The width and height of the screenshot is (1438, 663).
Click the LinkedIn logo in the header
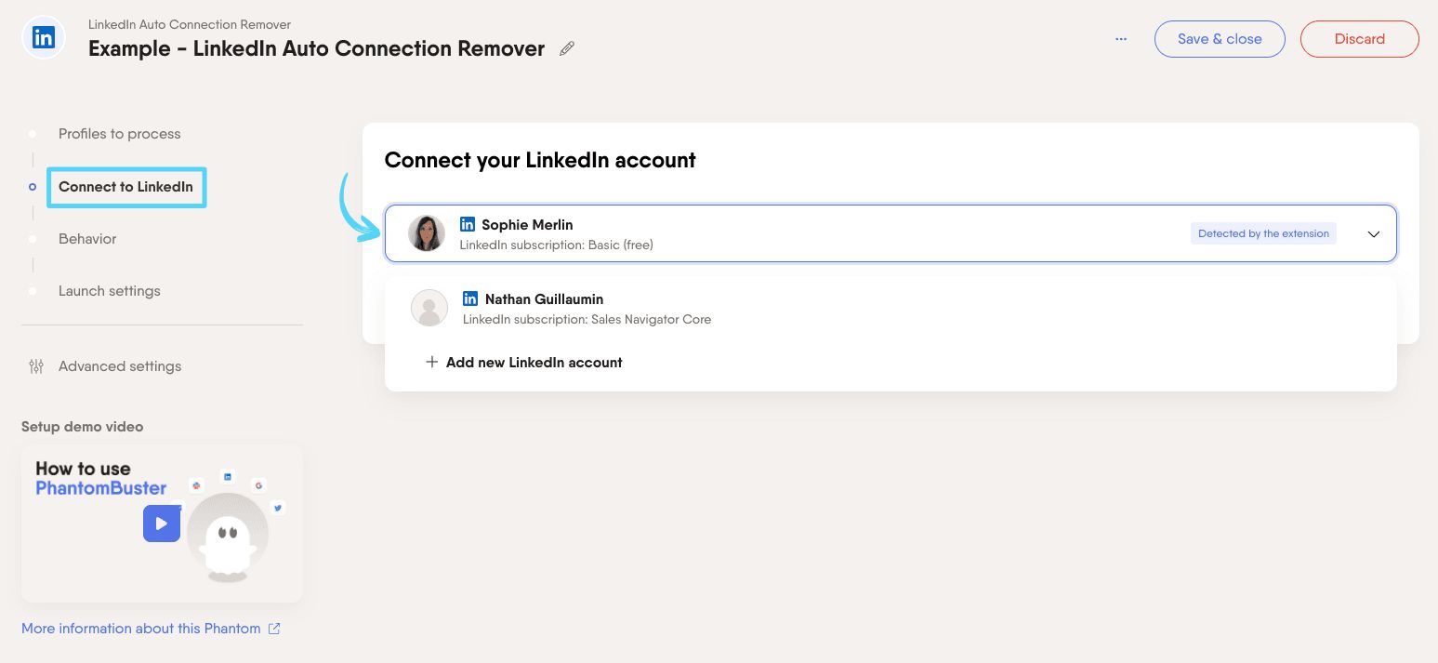click(44, 38)
